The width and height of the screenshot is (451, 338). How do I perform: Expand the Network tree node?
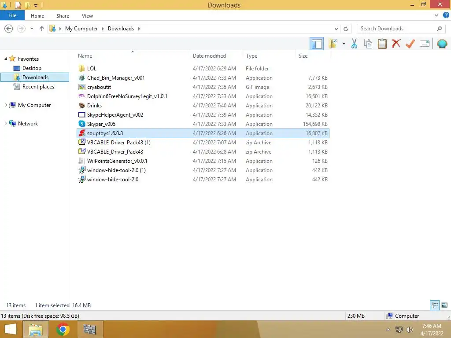coord(6,124)
